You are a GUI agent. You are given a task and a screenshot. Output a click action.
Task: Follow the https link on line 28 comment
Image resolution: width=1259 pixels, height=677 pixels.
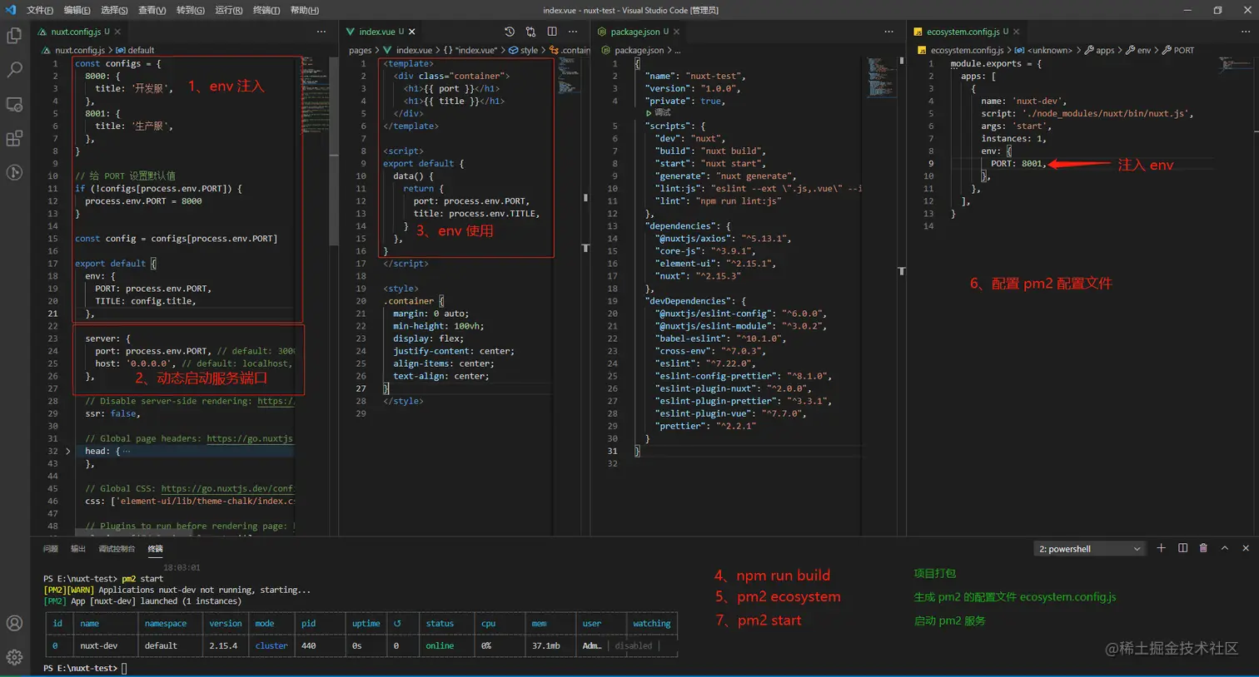pos(276,401)
